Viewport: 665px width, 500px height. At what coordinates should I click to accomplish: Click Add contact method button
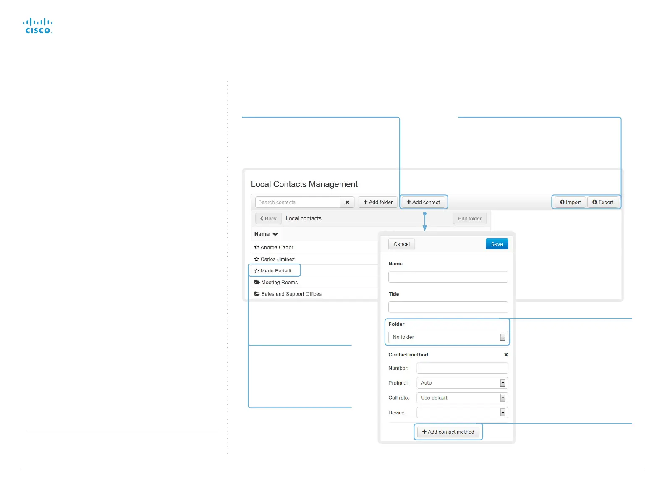pos(448,432)
